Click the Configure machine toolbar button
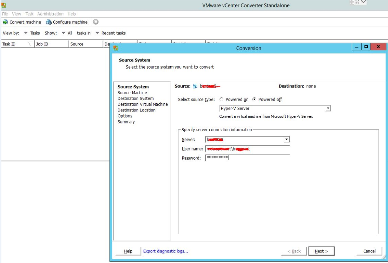 [x=67, y=22]
